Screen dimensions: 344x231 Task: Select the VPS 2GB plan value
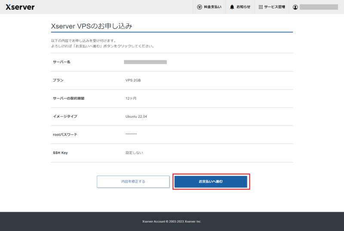[x=133, y=80]
